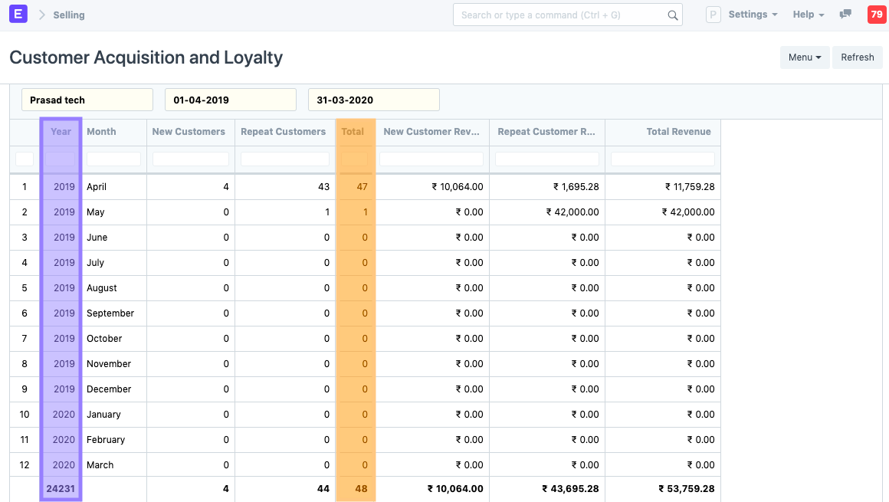The width and height of the screenshot is (889, 502).
Task: Click the Year column header
Action: (61, 132)
